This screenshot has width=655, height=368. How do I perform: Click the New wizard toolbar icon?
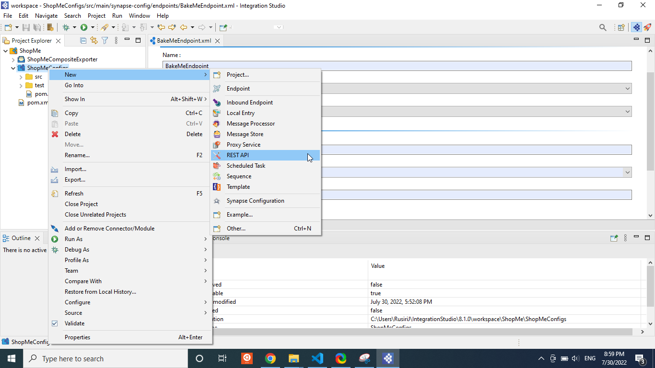click(8, 28)
